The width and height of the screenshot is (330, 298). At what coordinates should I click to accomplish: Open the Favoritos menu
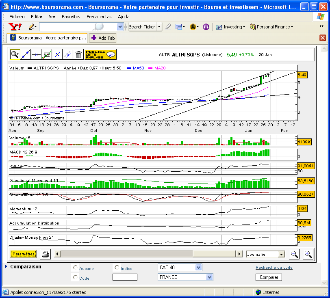(x=71, y=17)
